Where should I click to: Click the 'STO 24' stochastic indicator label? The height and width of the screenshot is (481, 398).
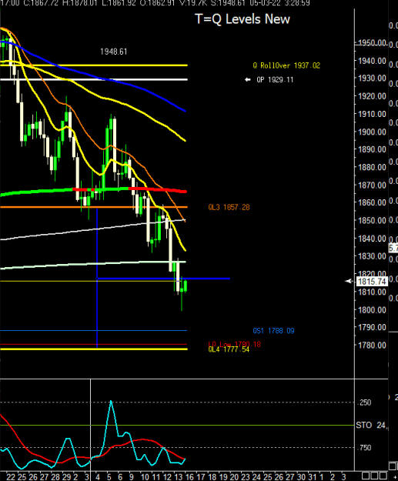click(371, 425)
